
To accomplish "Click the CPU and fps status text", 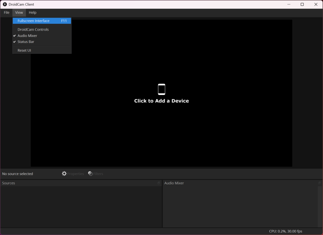I will [x=285, y=231].
